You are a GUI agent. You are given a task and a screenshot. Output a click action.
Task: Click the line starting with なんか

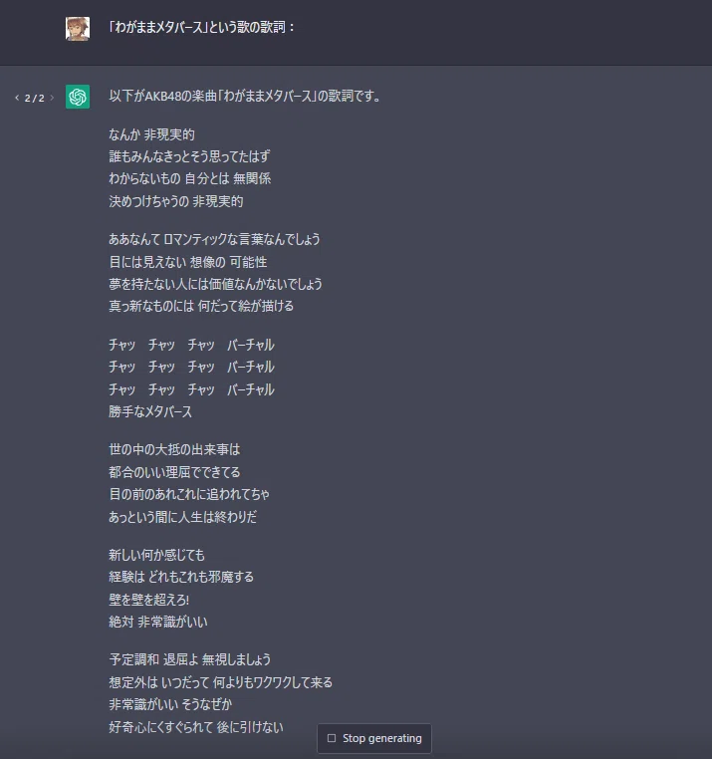pyautogui.click(x=151, y=134)
